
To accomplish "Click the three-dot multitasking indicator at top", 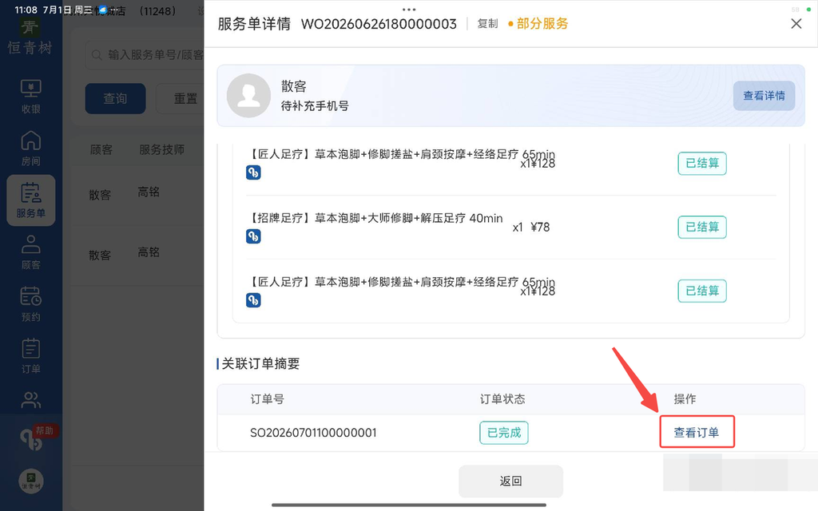I will [409, 10].
